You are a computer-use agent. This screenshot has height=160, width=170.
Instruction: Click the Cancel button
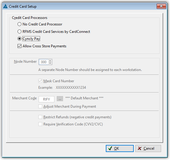pos(148,148)
